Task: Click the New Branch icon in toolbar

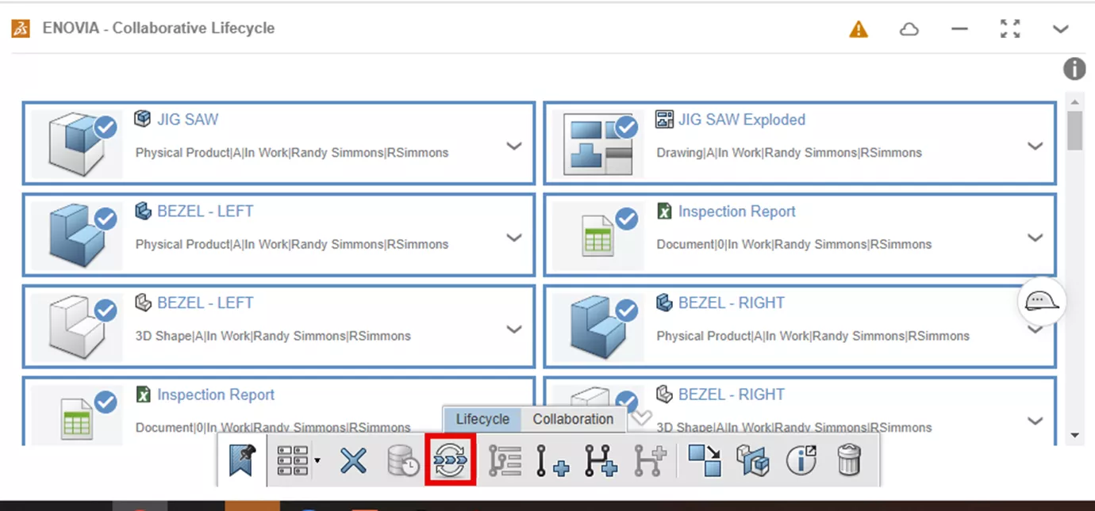Action: point(601,460)
